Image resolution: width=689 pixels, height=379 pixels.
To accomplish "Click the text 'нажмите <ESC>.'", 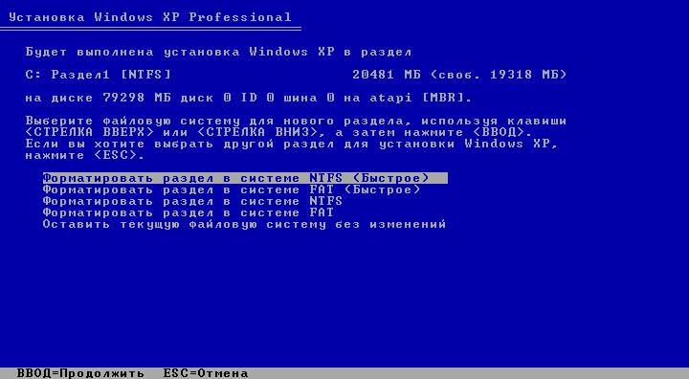I will pyautogui.click(x=85, y=155).
